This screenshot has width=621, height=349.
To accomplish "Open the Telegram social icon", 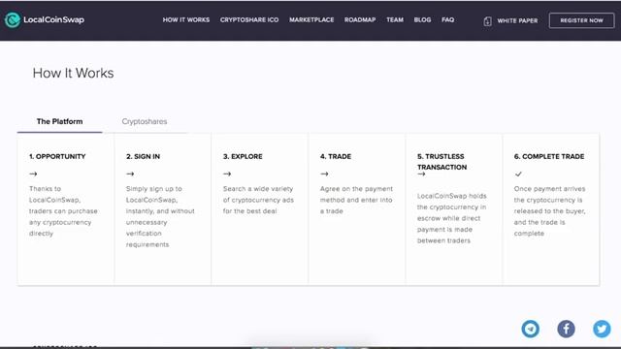I will pos(531,329).
